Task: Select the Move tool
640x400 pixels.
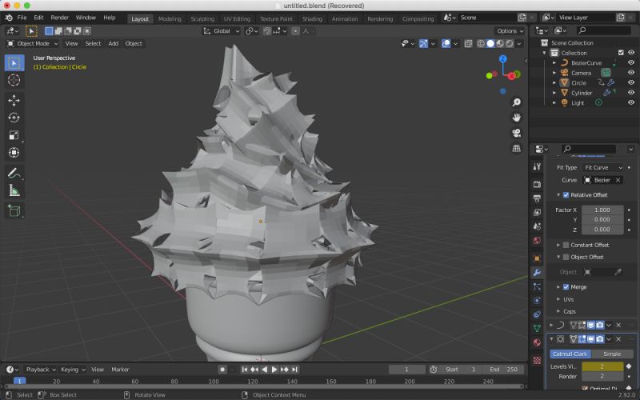Action: pos(14,101)
